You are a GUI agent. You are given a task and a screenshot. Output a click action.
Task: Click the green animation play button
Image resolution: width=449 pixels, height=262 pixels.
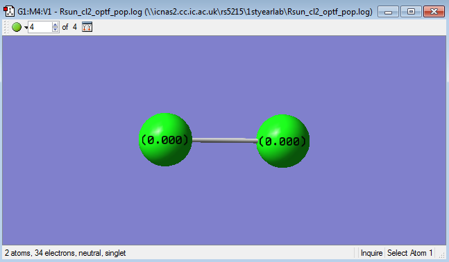coord(17,27)
